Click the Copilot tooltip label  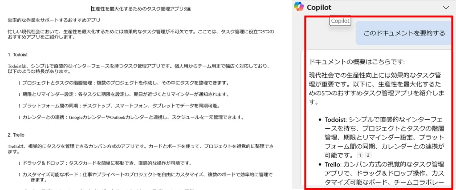click(x=340, y=21)
